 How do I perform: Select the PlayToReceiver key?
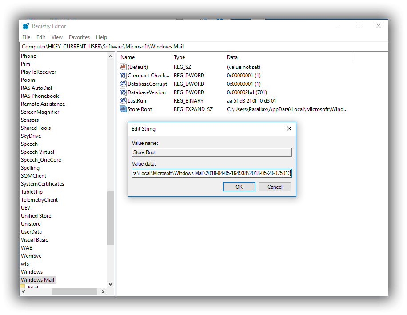[x=38, y=72]
